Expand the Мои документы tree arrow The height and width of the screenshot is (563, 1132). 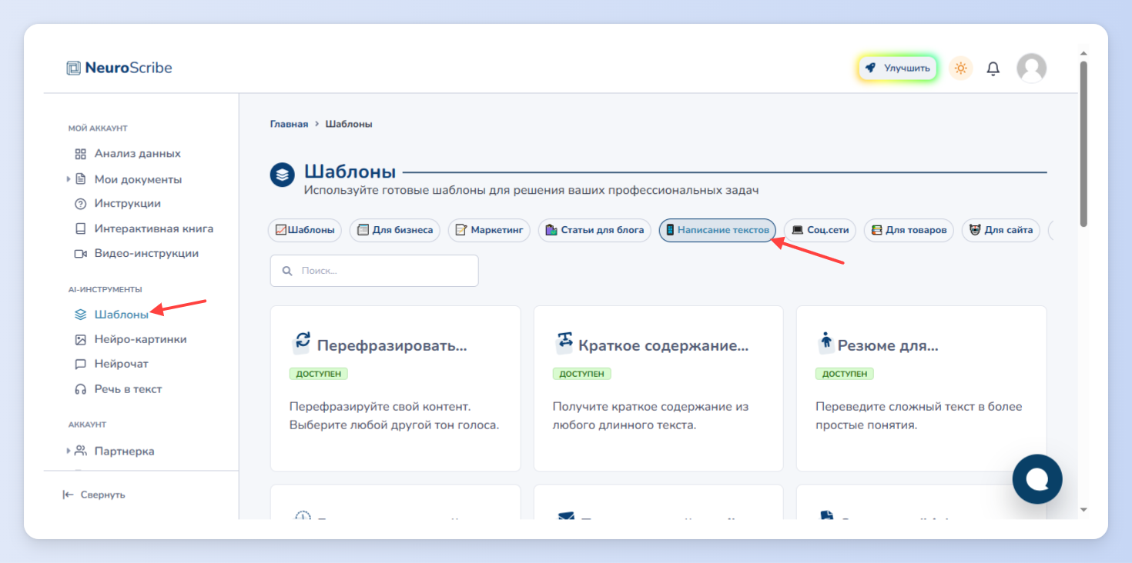pos(69,179)
